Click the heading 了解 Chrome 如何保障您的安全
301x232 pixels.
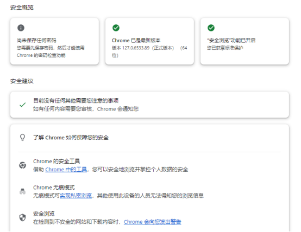(71, 138)
